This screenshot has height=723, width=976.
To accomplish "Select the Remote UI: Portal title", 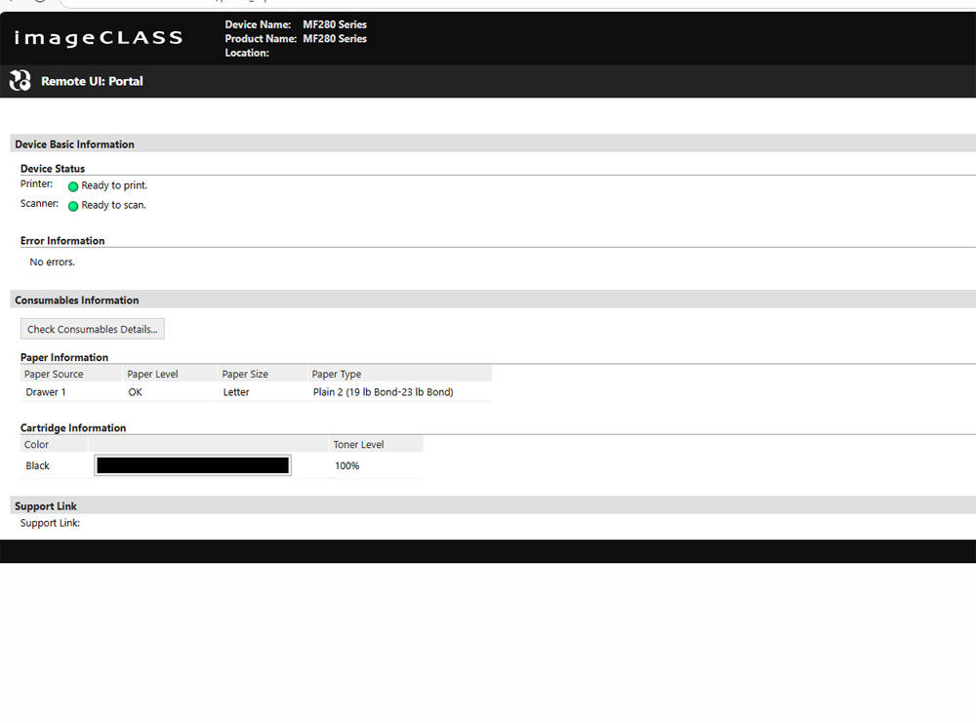I will coord(92,81).
